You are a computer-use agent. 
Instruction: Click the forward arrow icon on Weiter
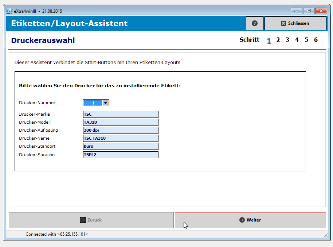(242, 220)
